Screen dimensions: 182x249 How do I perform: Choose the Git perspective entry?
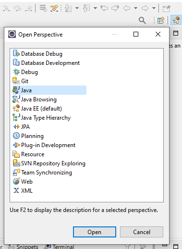pos(21,81)
